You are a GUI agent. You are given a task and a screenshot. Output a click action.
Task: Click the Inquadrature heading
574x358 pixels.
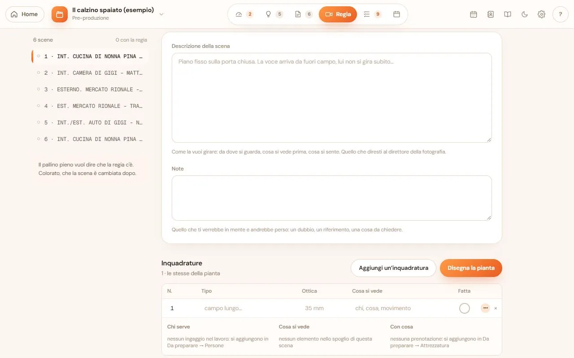pyautogui.click(x=182, y=263)
